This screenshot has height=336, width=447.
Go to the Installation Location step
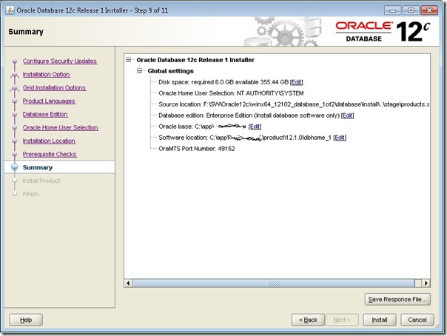pos(49,141)
